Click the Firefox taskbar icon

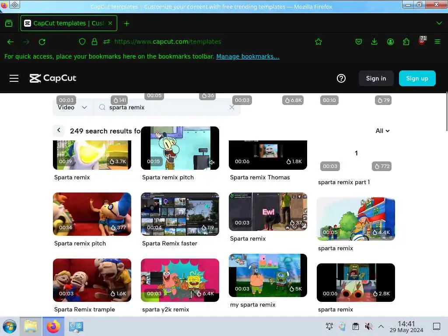pyautogui.click(x=53, y=326)
